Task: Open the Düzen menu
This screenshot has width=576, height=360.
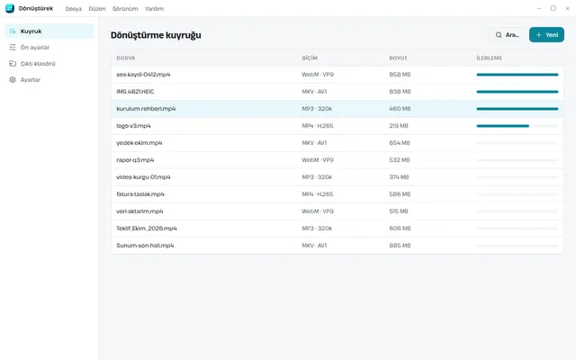Action: coord(97,8)
